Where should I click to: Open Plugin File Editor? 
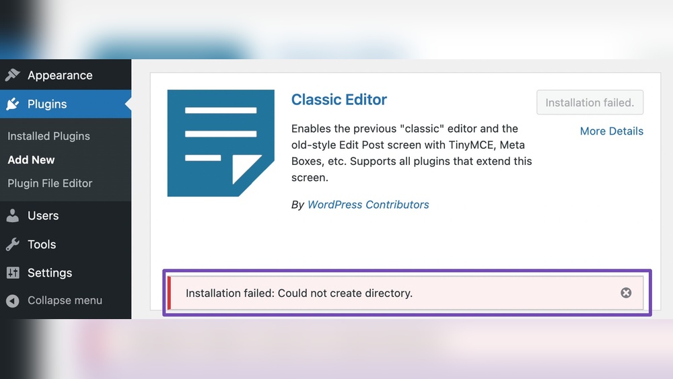click(x=50, y=183)
